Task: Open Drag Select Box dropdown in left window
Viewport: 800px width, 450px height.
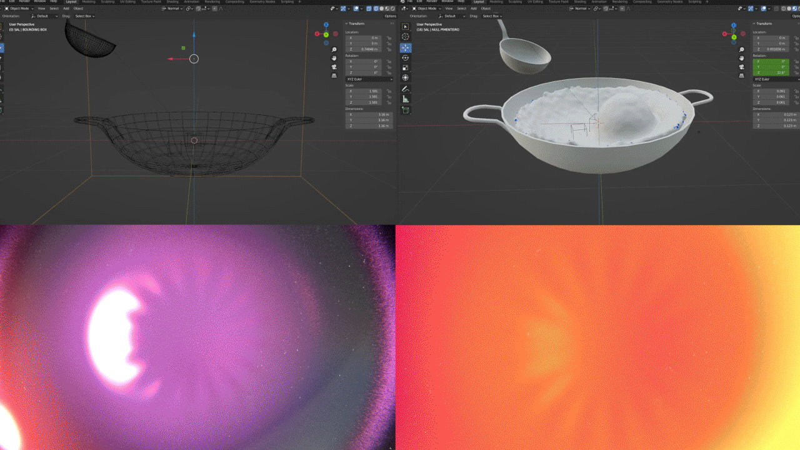Action: tap(84, 16)
